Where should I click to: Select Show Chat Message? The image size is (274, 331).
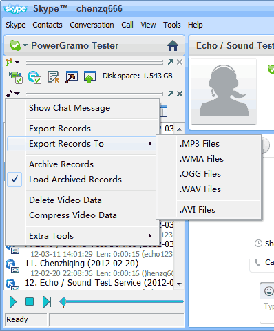click(83, 108)
